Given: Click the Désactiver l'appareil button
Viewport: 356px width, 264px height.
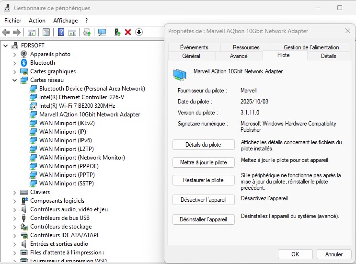Looking at the screenshot, I should [x=204, y=199].
